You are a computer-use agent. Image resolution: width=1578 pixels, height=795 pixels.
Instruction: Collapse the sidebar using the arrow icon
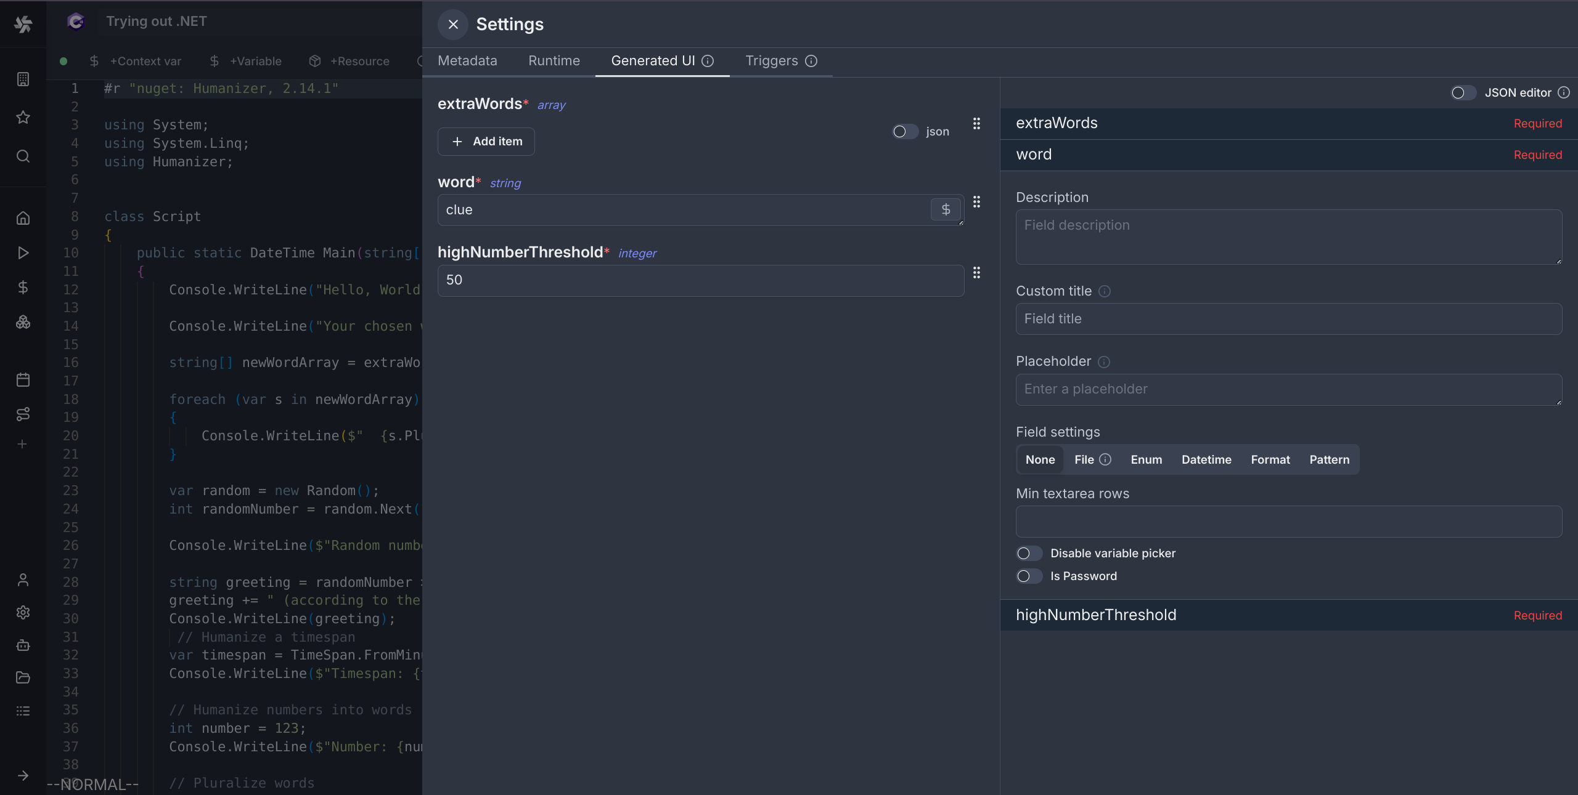23,776
